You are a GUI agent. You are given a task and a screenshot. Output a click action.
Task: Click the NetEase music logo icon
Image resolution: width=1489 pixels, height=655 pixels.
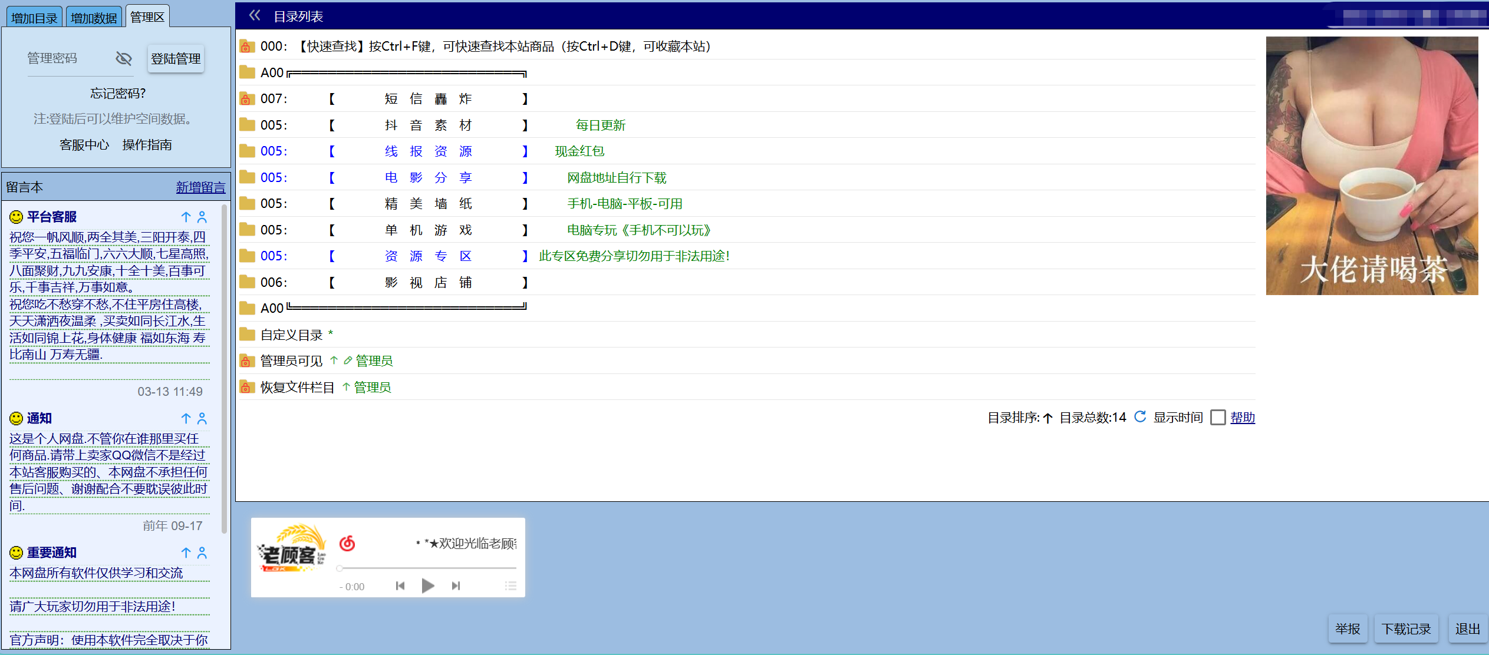pyautogui.click(x=347, y=543)
